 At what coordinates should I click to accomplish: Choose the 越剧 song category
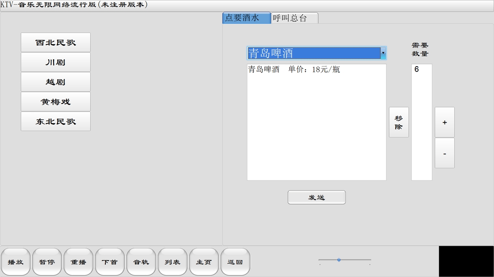click(x=56, y=82)
